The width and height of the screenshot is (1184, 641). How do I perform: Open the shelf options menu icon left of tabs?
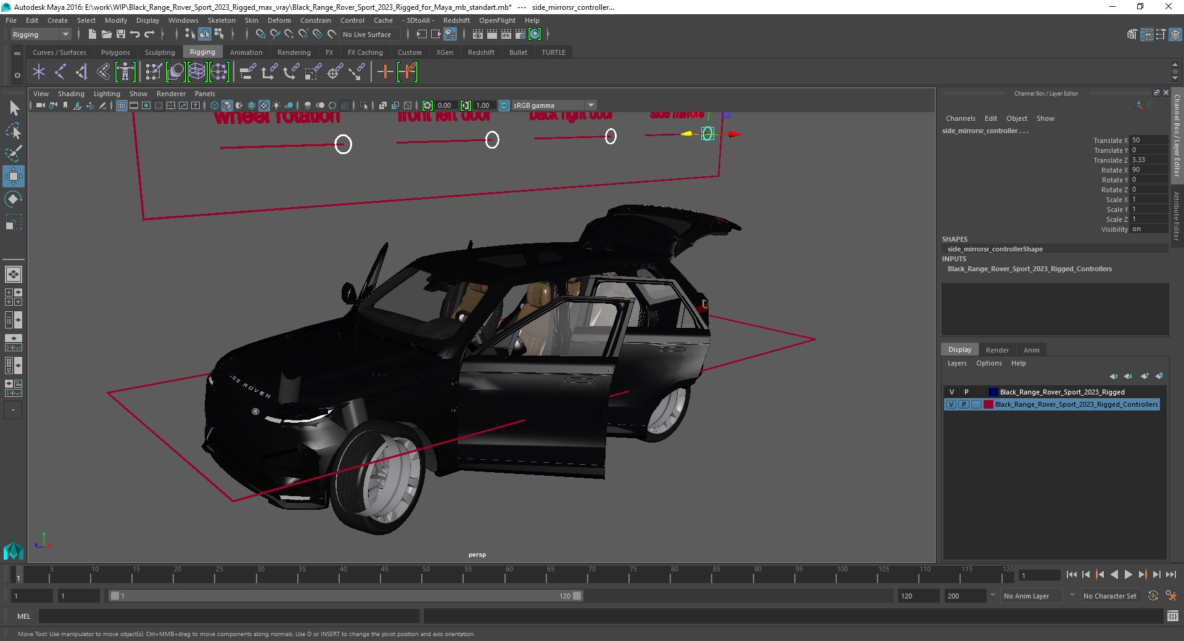pos(17,53)
